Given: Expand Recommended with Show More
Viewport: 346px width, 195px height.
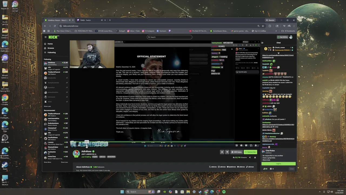Looking at the screenshot, I should (x=47, y=162).
